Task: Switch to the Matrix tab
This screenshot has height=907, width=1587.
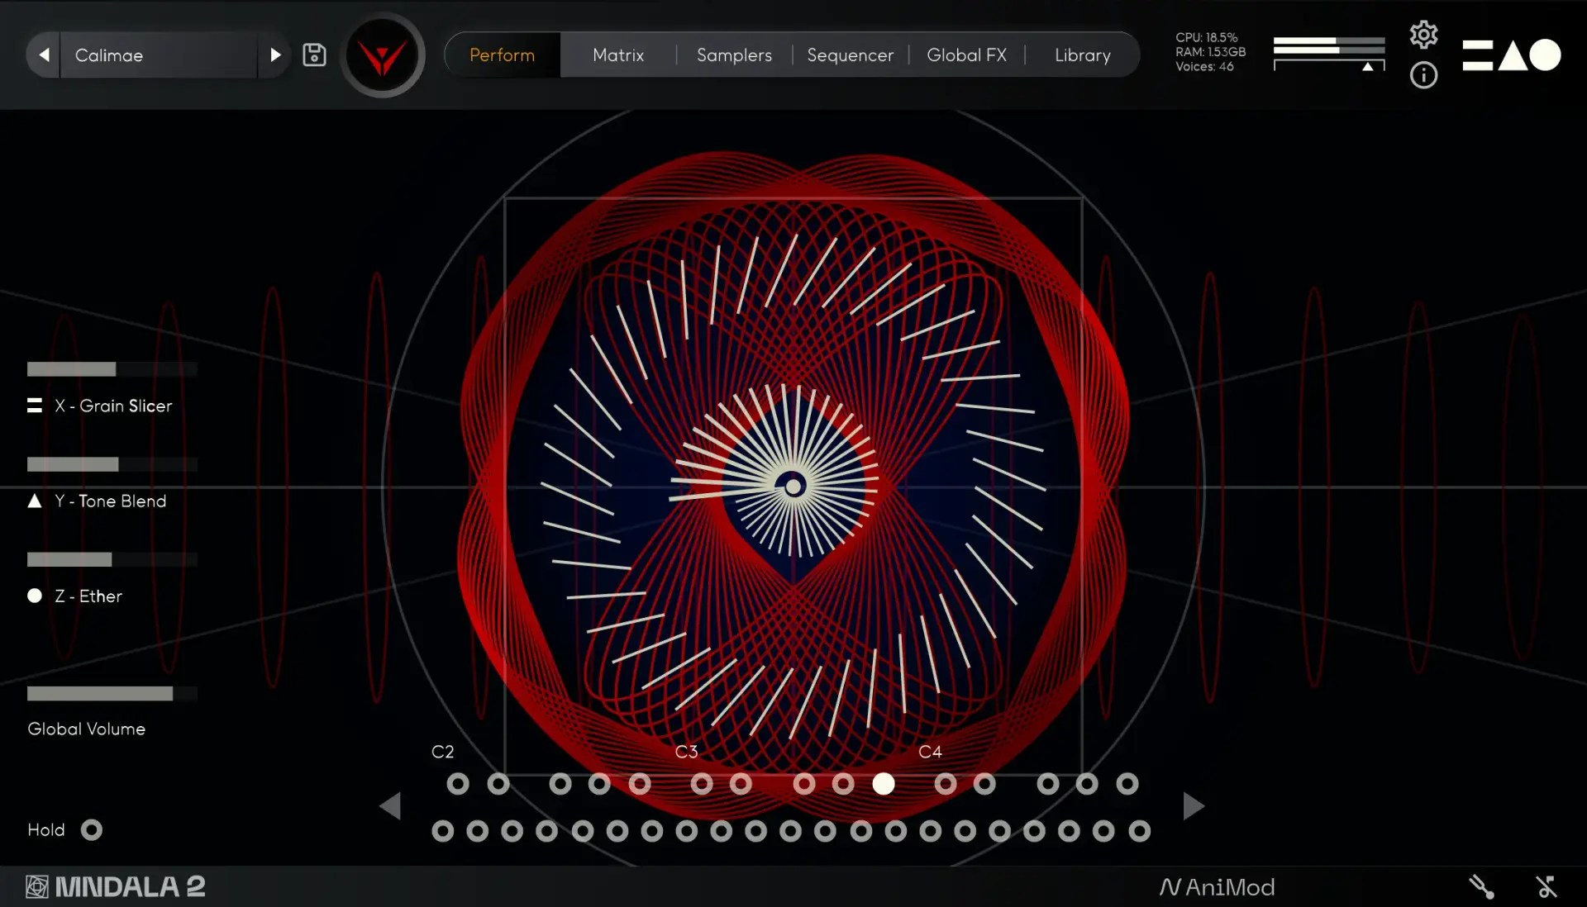Action: pyautogui.click(x=617, y=55)
